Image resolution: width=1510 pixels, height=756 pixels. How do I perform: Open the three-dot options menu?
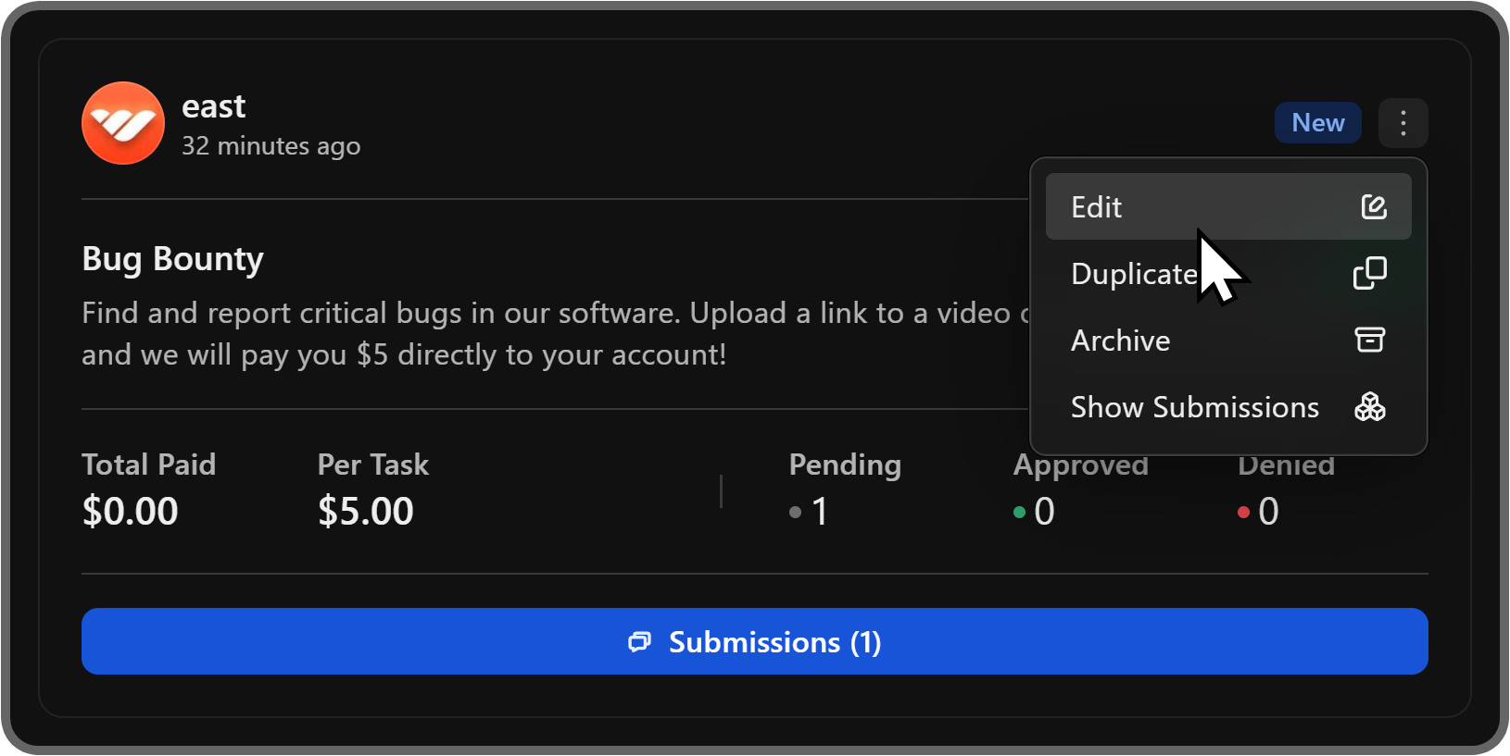tap(1403, 123)
